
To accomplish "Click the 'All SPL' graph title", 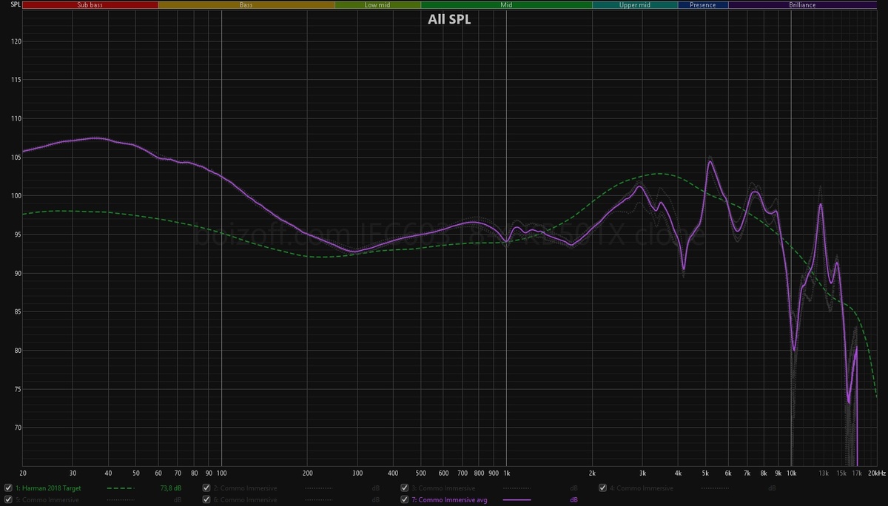I will [x=449, y=20].
